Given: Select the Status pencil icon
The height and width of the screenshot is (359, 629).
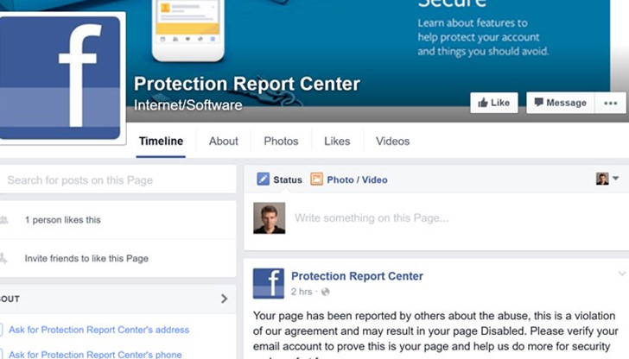Looking at the screenshot, I should pyautogui.click(x=264, y=179).
